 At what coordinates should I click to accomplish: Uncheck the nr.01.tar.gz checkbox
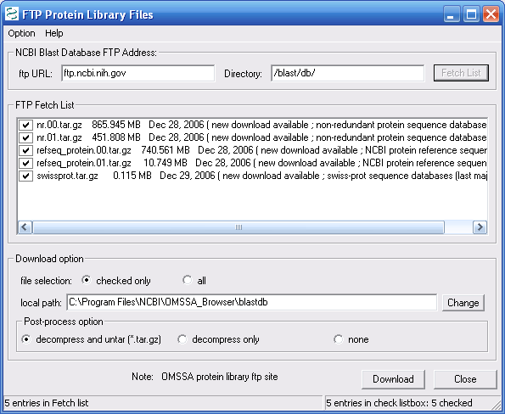[x=25, y=137]
